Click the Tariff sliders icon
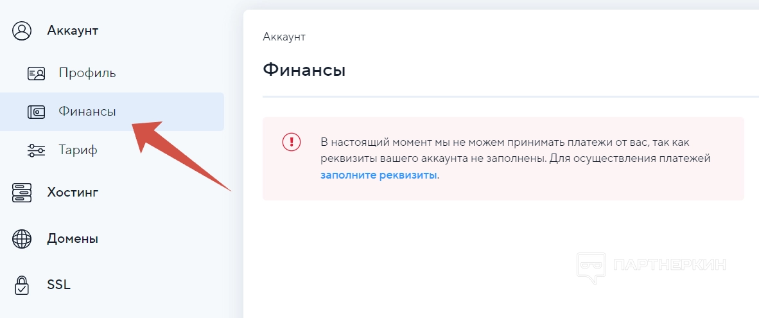The image size is (759, 318). coord(36,150)
